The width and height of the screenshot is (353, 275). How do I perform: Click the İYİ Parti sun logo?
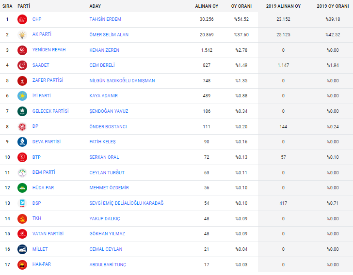click(x=22, y=96)
